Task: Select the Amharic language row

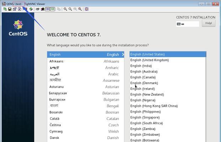Action: 86,68
